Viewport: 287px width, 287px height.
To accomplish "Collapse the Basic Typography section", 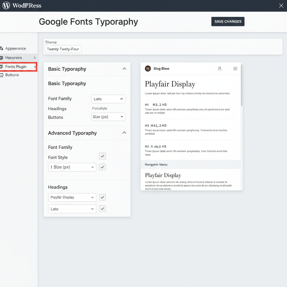I will 124,68.
